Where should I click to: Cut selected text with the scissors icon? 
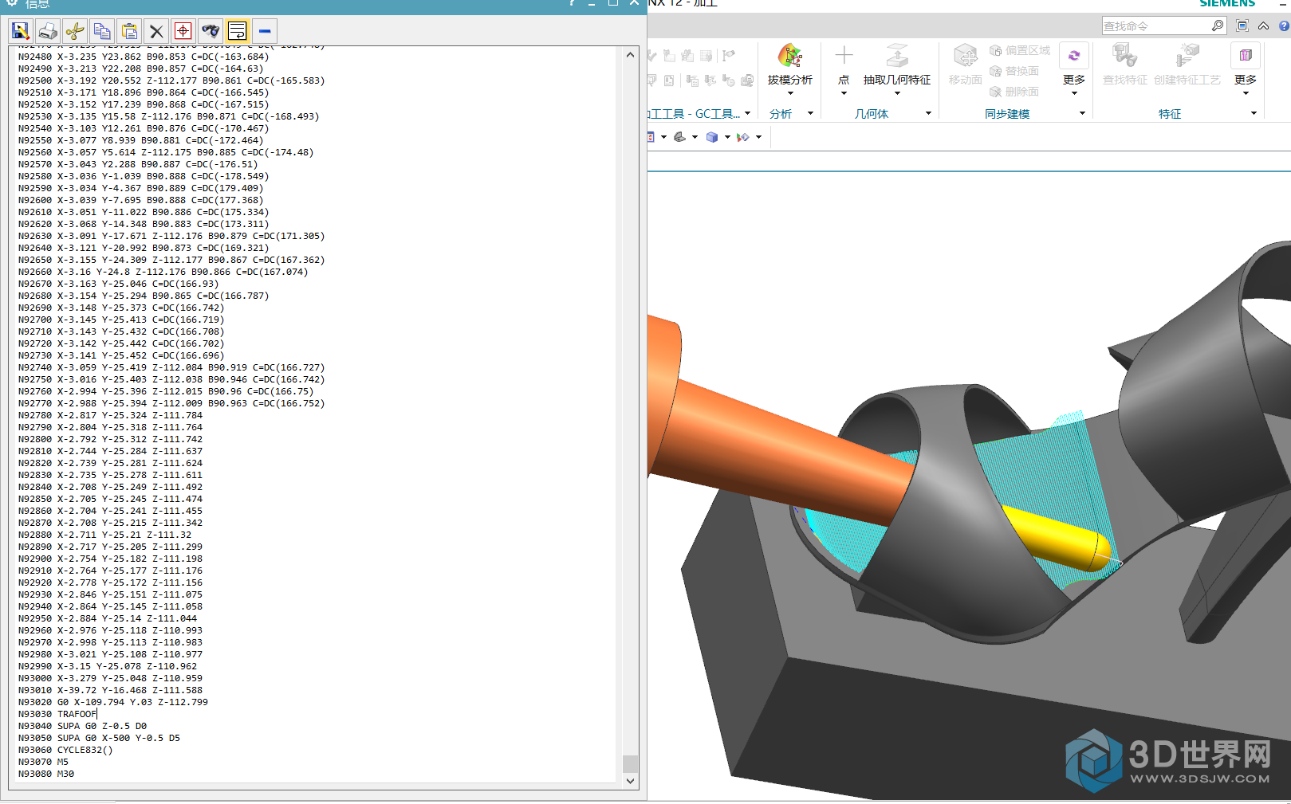[75, 31]
